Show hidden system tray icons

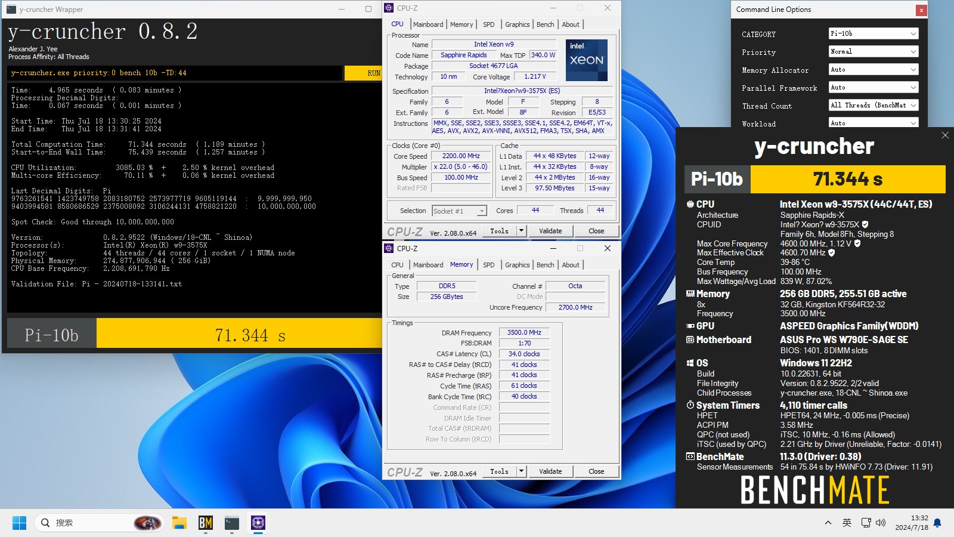pos(828,523)
